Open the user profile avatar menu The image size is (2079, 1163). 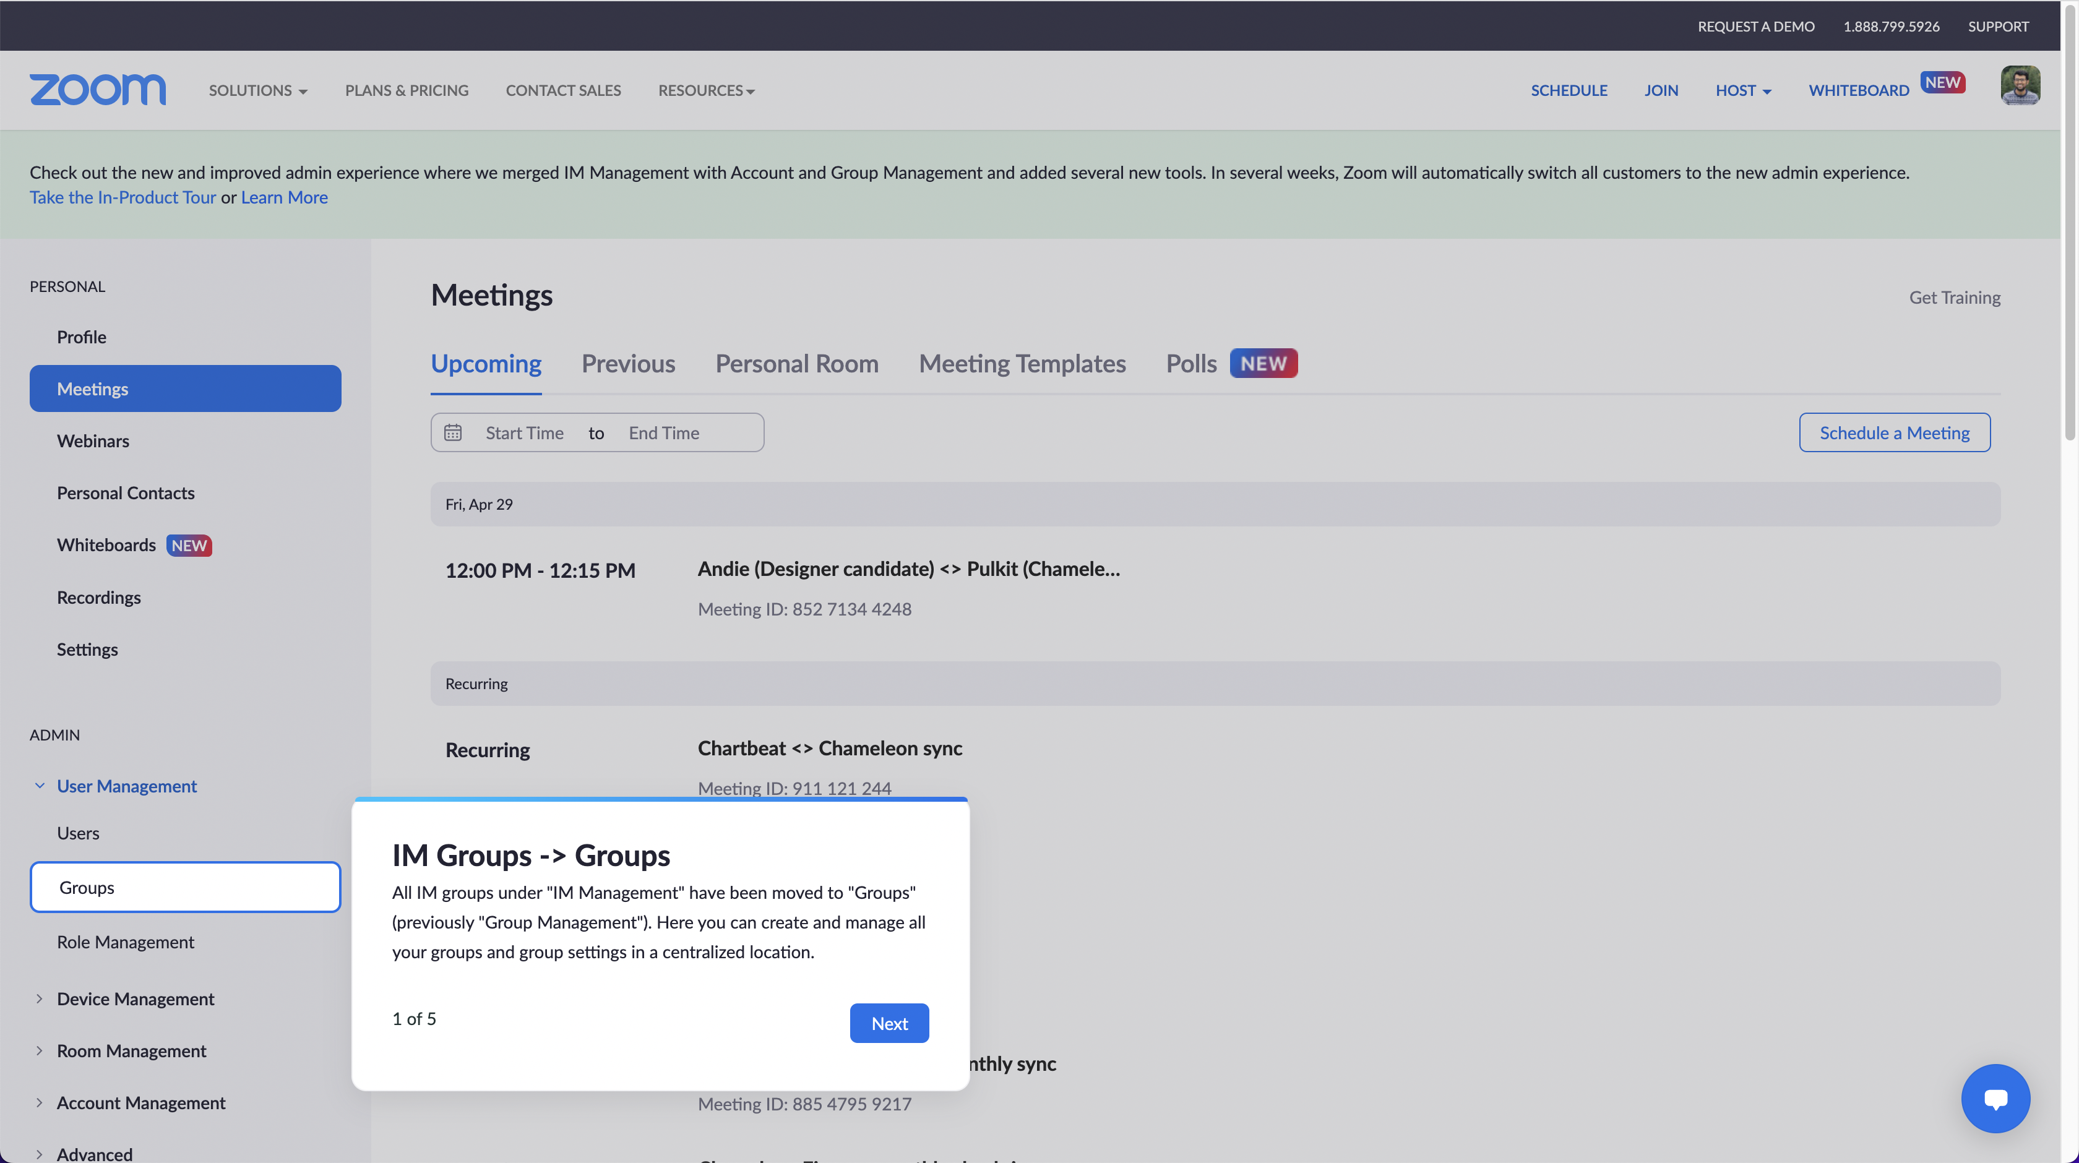(2020, 85)
